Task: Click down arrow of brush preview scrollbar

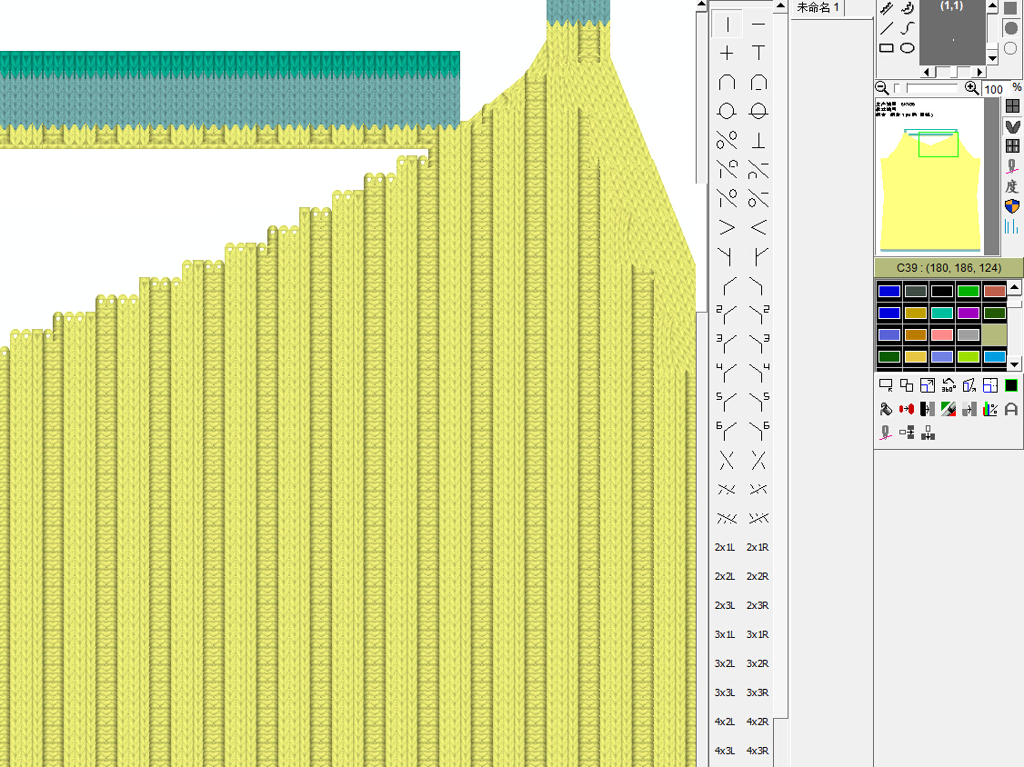Action: click(x=993, y=58)
